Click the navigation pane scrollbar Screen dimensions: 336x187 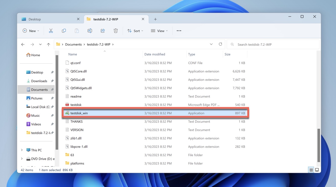click(57, 102)
